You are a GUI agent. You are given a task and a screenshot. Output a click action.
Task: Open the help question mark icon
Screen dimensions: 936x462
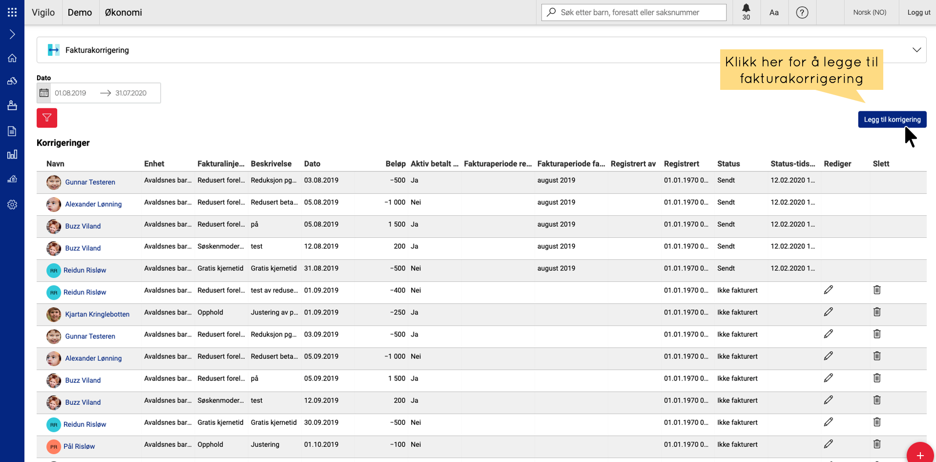pos(802,13)
